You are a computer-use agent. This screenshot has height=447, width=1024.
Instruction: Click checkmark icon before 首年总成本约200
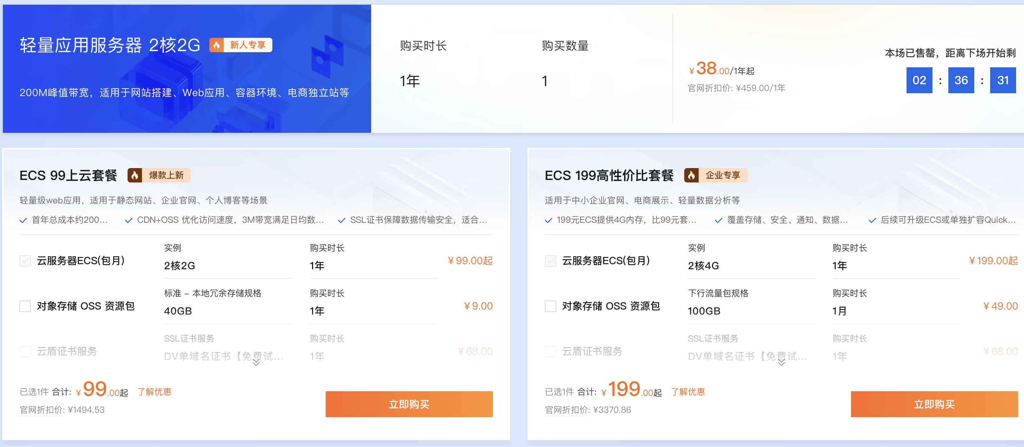click(x=23, y=220)
